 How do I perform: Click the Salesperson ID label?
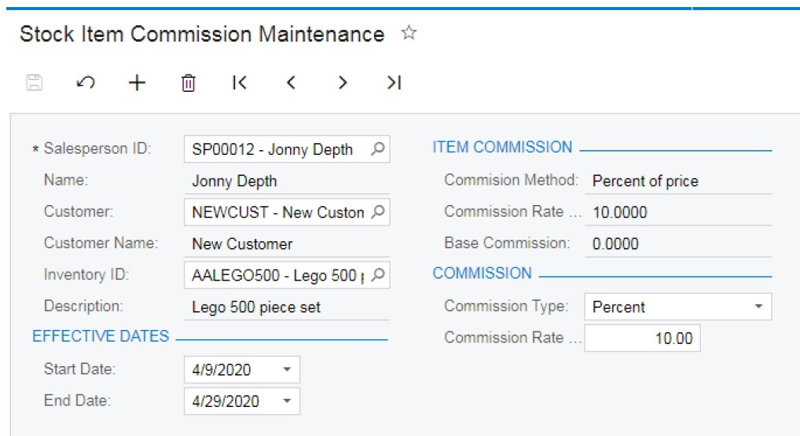pyautogui.click(x=97, y=148)
